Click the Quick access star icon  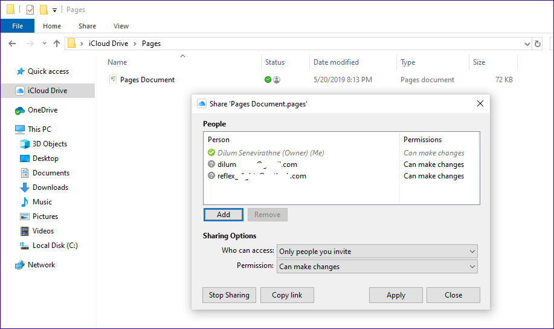pyautogui.click(x=21, y=71)
